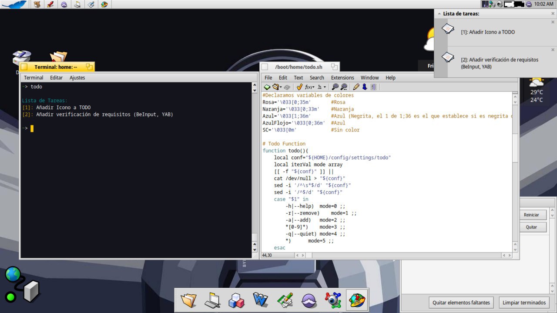
Task: Click the Reiniciar button
Action: (x=531, y=215)
